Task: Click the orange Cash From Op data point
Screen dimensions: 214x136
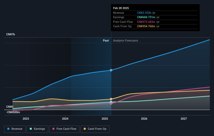Action: pyautogui.click(x=111, y=99)
